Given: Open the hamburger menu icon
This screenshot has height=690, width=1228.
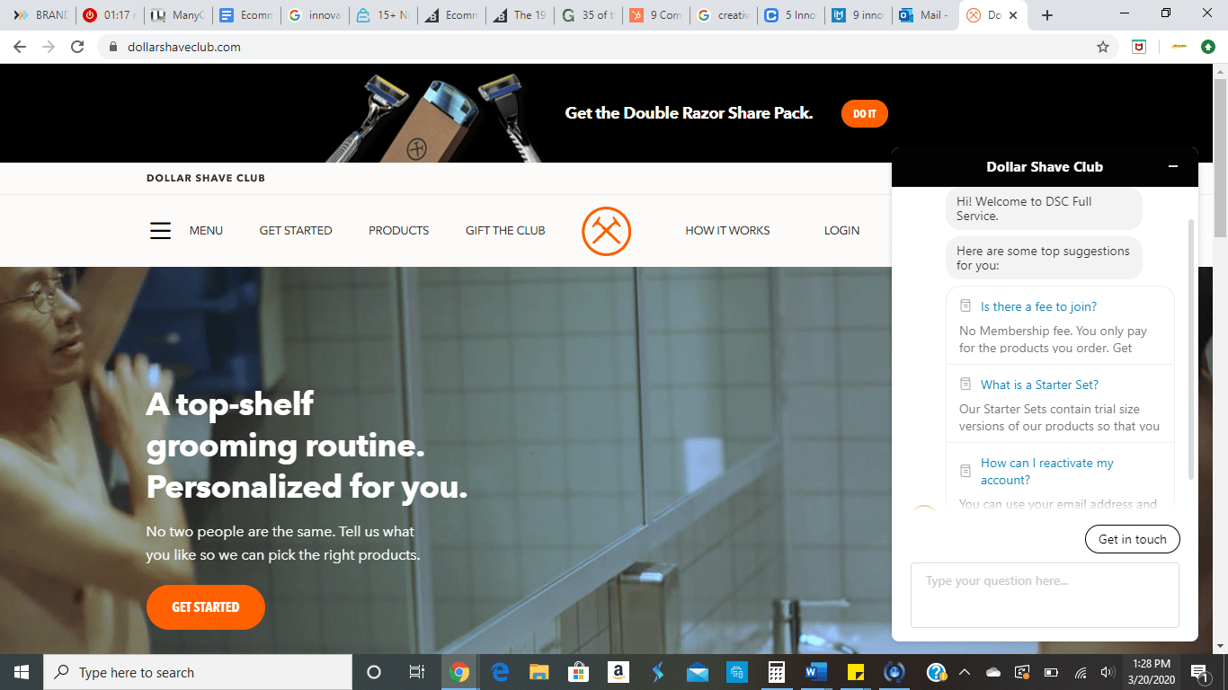Looking at the screenshot, I should coord(160,231).
